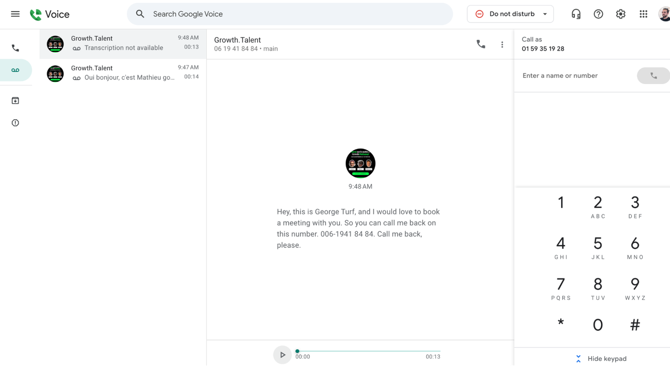Viewport: 670px width, 366px height.
Task: Open more options for Growth.Talent
Action: (502, 44)
